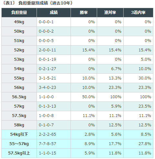
Task: Click the 57.5kg以上 summary row label
Action: (19, 153)
